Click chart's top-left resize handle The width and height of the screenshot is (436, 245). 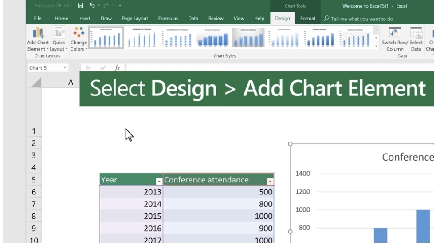[x=290, y=144]
